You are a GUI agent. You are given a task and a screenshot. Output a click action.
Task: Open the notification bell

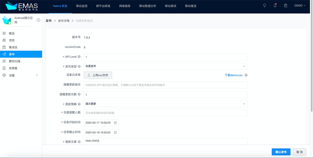coord(275,6)
